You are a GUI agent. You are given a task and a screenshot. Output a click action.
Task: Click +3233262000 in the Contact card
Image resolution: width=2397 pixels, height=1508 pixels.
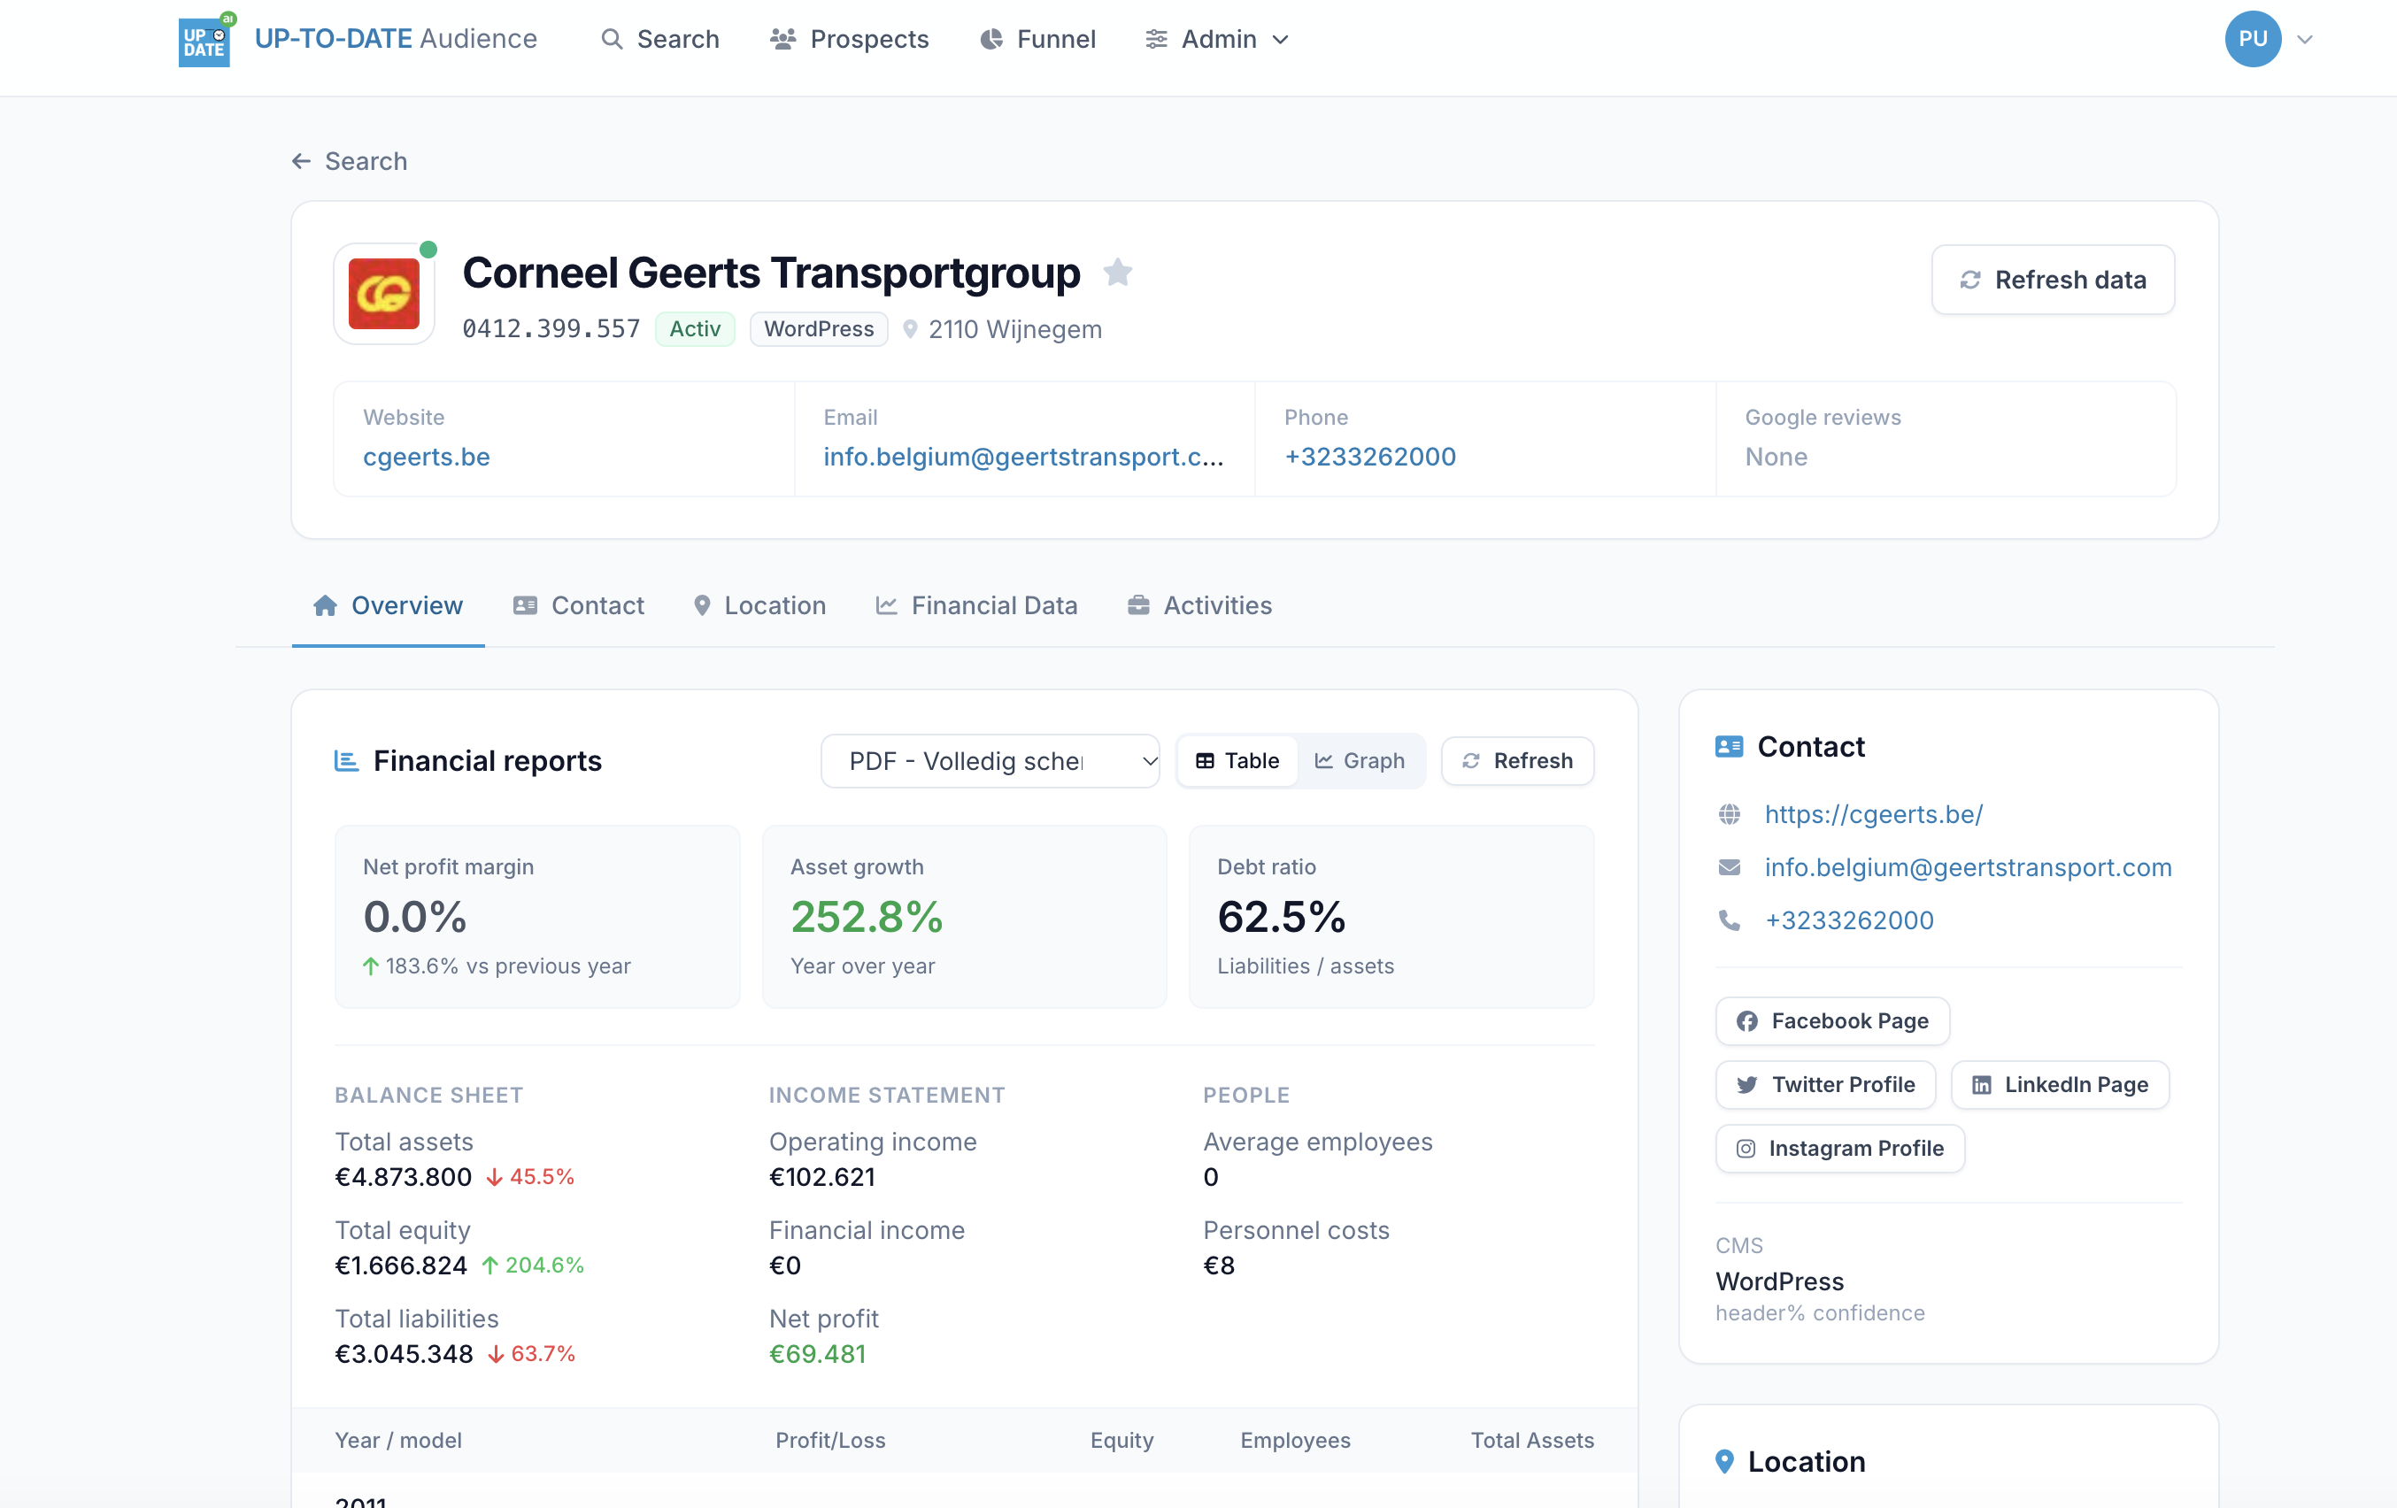point(1848,920)
